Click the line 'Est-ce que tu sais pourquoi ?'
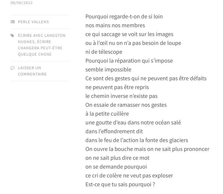This screenshot has width=223, height=194. 120,184
